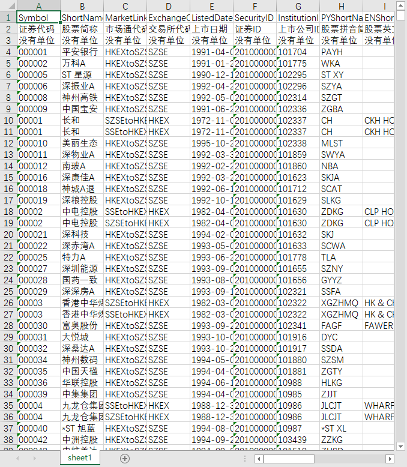Viewport: 407px width, 467px height.
Task: Select row 1 header
Action: [x=8, y=18]
